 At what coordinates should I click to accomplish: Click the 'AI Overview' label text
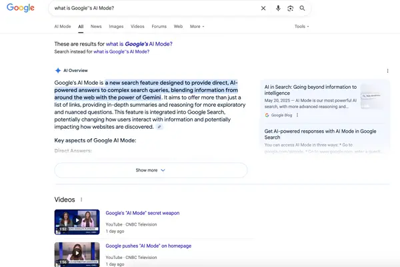pos(75,71)
